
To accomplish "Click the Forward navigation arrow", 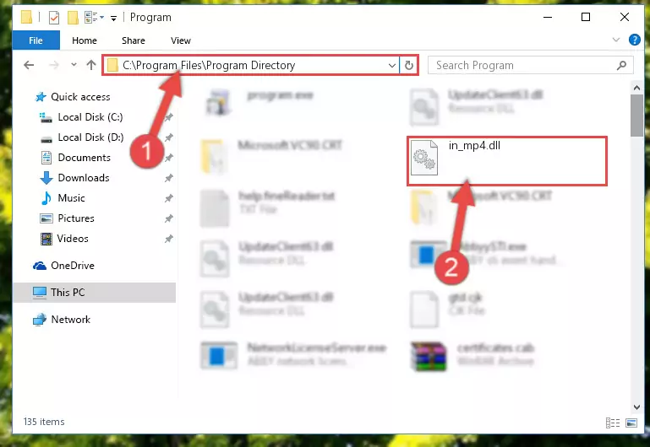I will 54,65.
